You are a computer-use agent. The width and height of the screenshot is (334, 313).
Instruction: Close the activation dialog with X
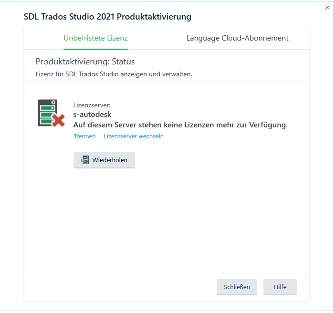[x=327, y=8]
